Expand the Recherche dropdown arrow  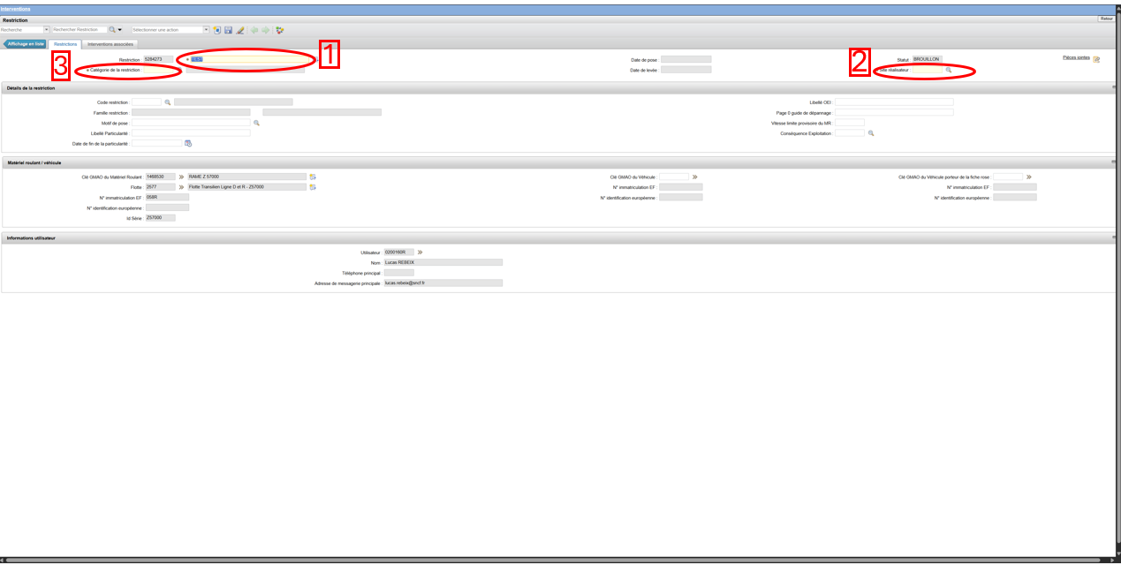click(x=47, y=29)
